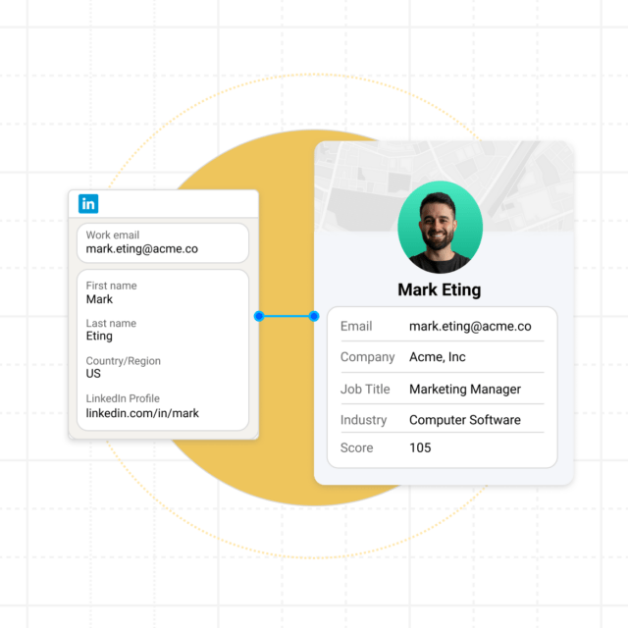Click the Job Title label
628x628 pixels.
pos(365,389)
